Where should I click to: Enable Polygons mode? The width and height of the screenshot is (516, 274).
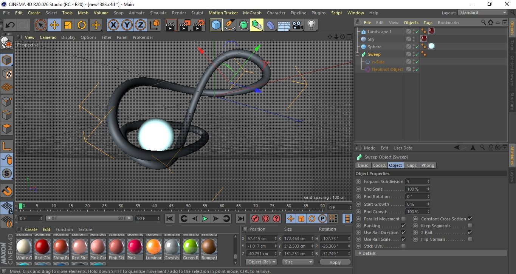pyautogui.click(x=7, y=129)
